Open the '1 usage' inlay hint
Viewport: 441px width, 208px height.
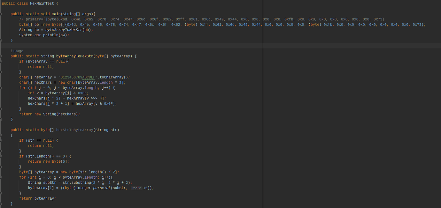[17, 51]
